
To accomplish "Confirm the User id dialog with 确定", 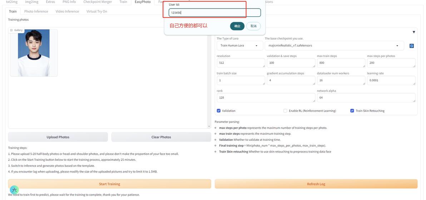I will 237,26.
